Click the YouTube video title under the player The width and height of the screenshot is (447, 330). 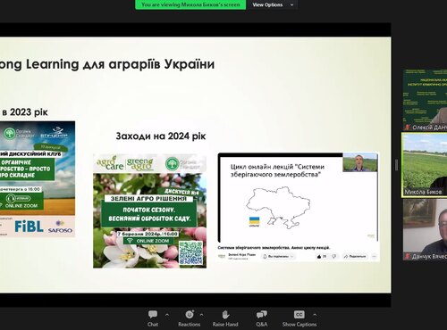click(274, 248)
